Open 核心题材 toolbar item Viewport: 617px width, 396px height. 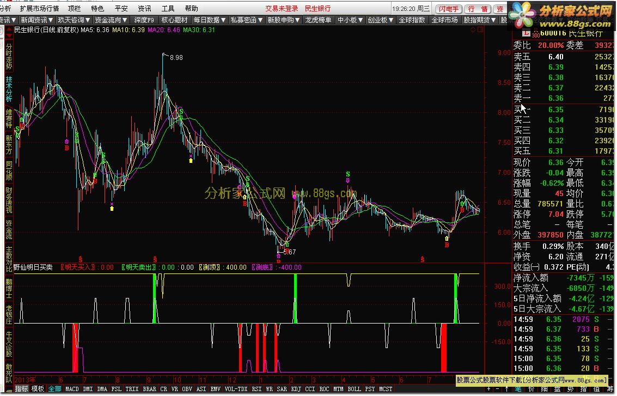pyautogui.click(x=175, y=20)
